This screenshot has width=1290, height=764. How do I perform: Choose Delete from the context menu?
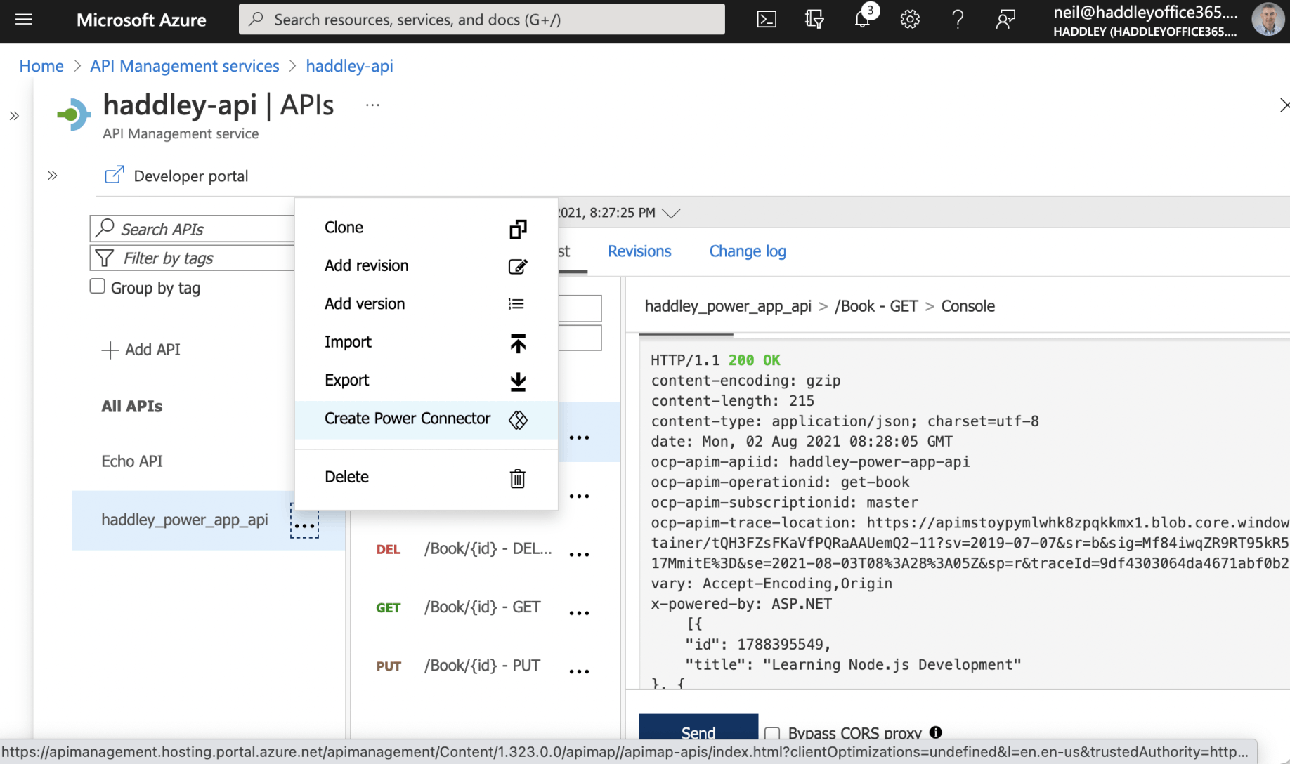point(426,477)
